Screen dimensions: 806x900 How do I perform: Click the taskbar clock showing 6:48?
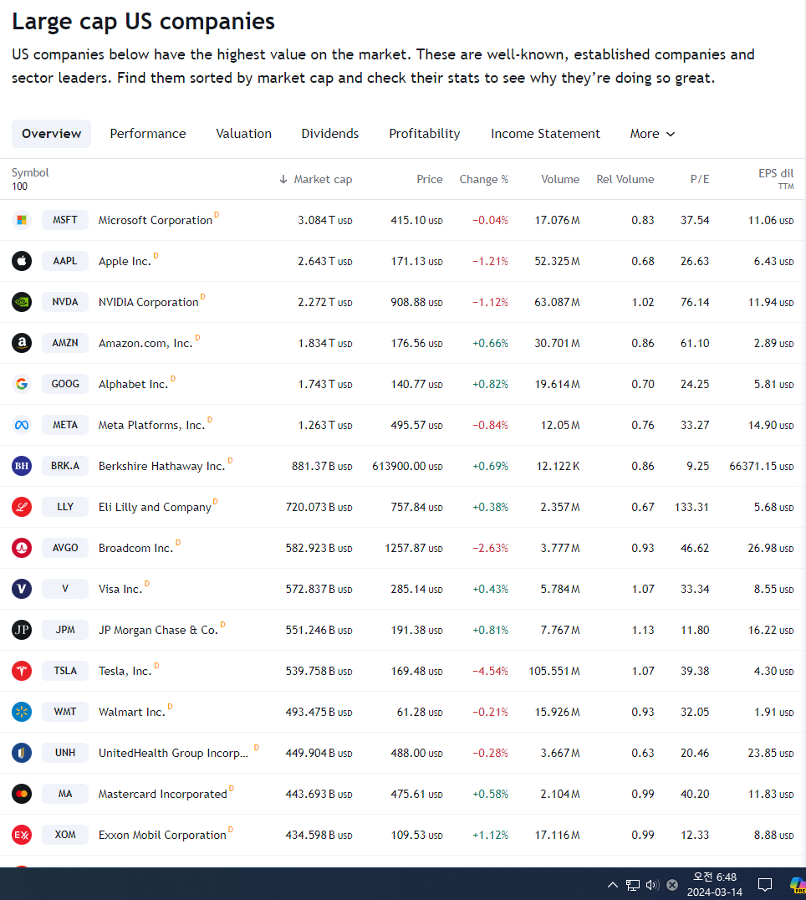pos(715,884)
